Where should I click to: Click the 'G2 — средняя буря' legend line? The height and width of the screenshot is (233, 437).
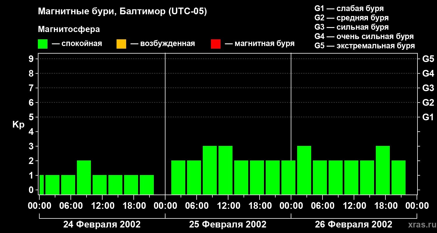click(x=351, y=18)
